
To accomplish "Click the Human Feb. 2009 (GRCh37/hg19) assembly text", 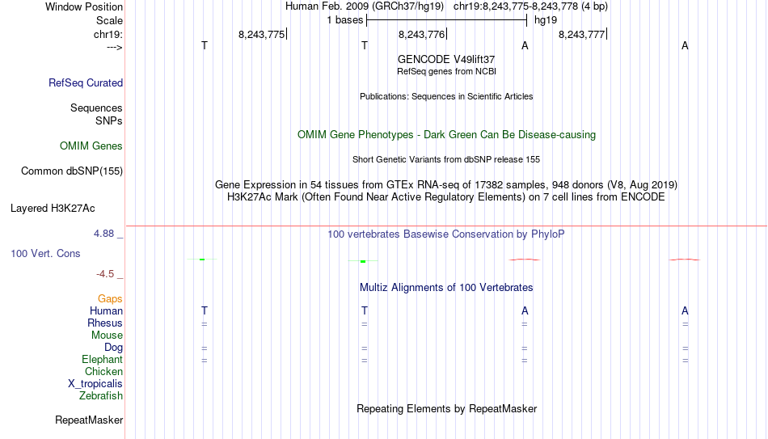I will [x=365, y=6].
